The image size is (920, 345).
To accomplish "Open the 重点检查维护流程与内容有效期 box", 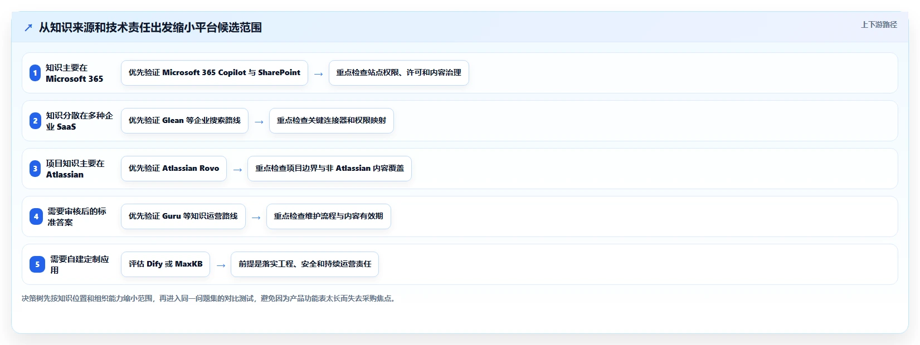I will pyautogui.click(x=329, y=216).
